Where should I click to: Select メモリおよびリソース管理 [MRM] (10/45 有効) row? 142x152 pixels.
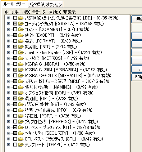click(67, 81)
